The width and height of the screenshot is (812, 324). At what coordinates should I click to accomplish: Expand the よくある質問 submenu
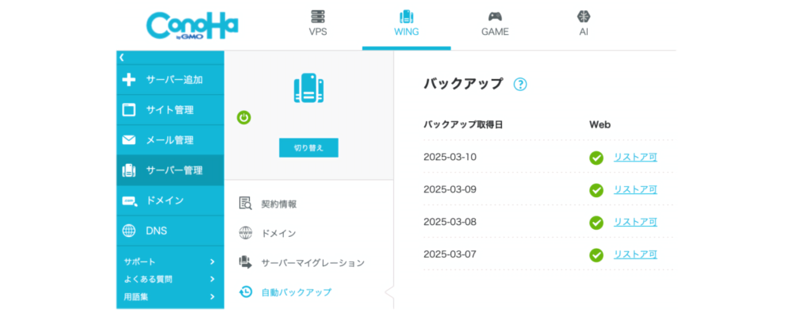[x=212, y=279]
